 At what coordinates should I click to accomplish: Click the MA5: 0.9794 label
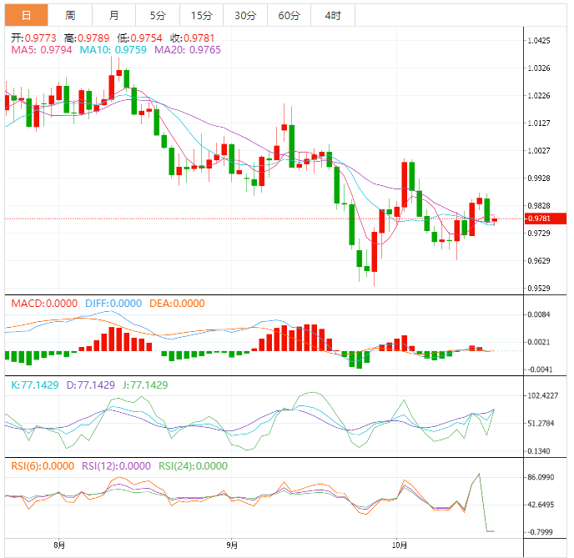(x=42, y=50)
